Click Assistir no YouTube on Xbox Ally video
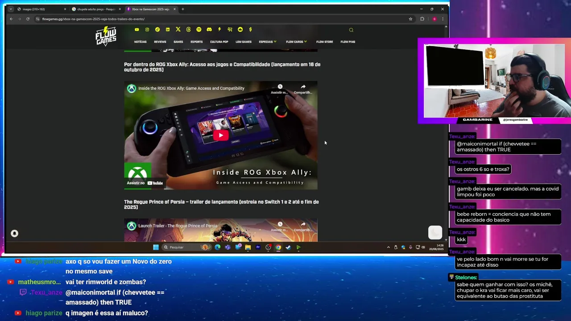Viewport: 571px width, 321px height. [145, 183]
